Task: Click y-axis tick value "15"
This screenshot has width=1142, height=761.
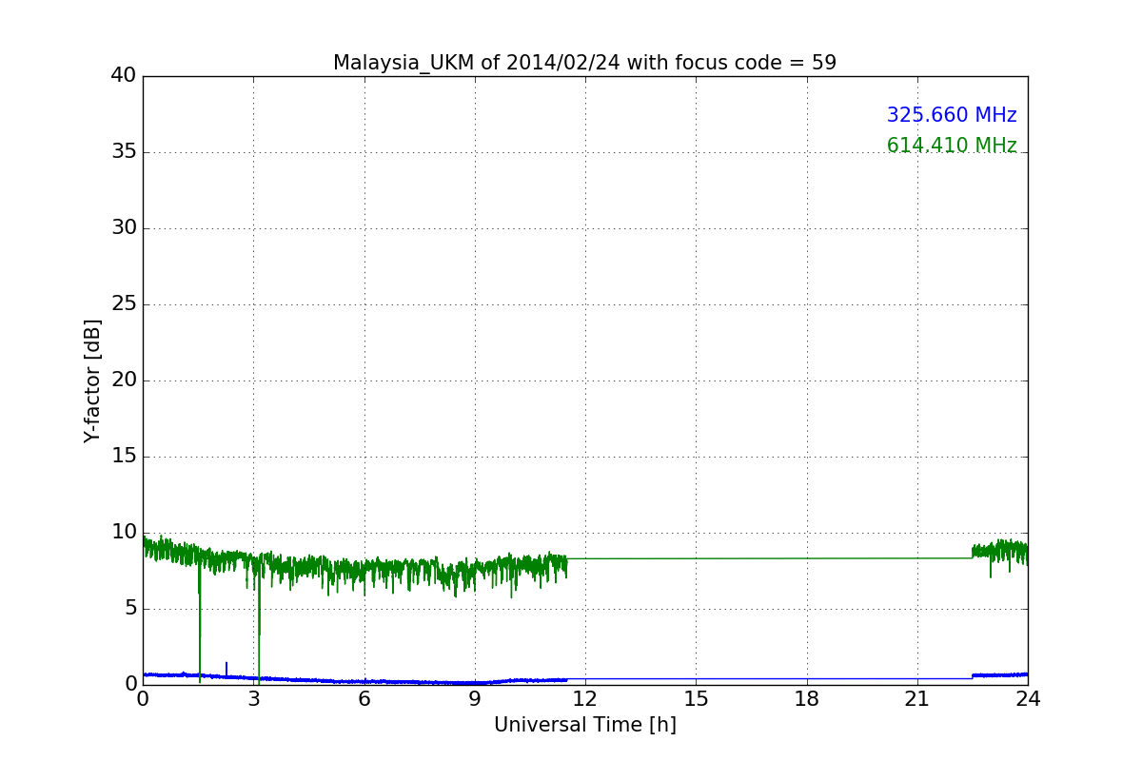Action: click(125, 457)
